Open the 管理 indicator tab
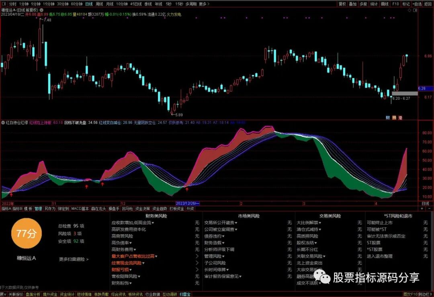The height and width of the screenshot is (297, 434). click(x=38, y=209)
